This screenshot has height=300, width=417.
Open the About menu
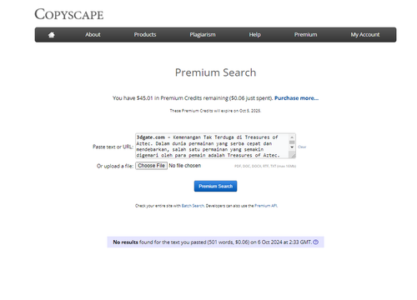pyautogui.click(x=93, y=35)
